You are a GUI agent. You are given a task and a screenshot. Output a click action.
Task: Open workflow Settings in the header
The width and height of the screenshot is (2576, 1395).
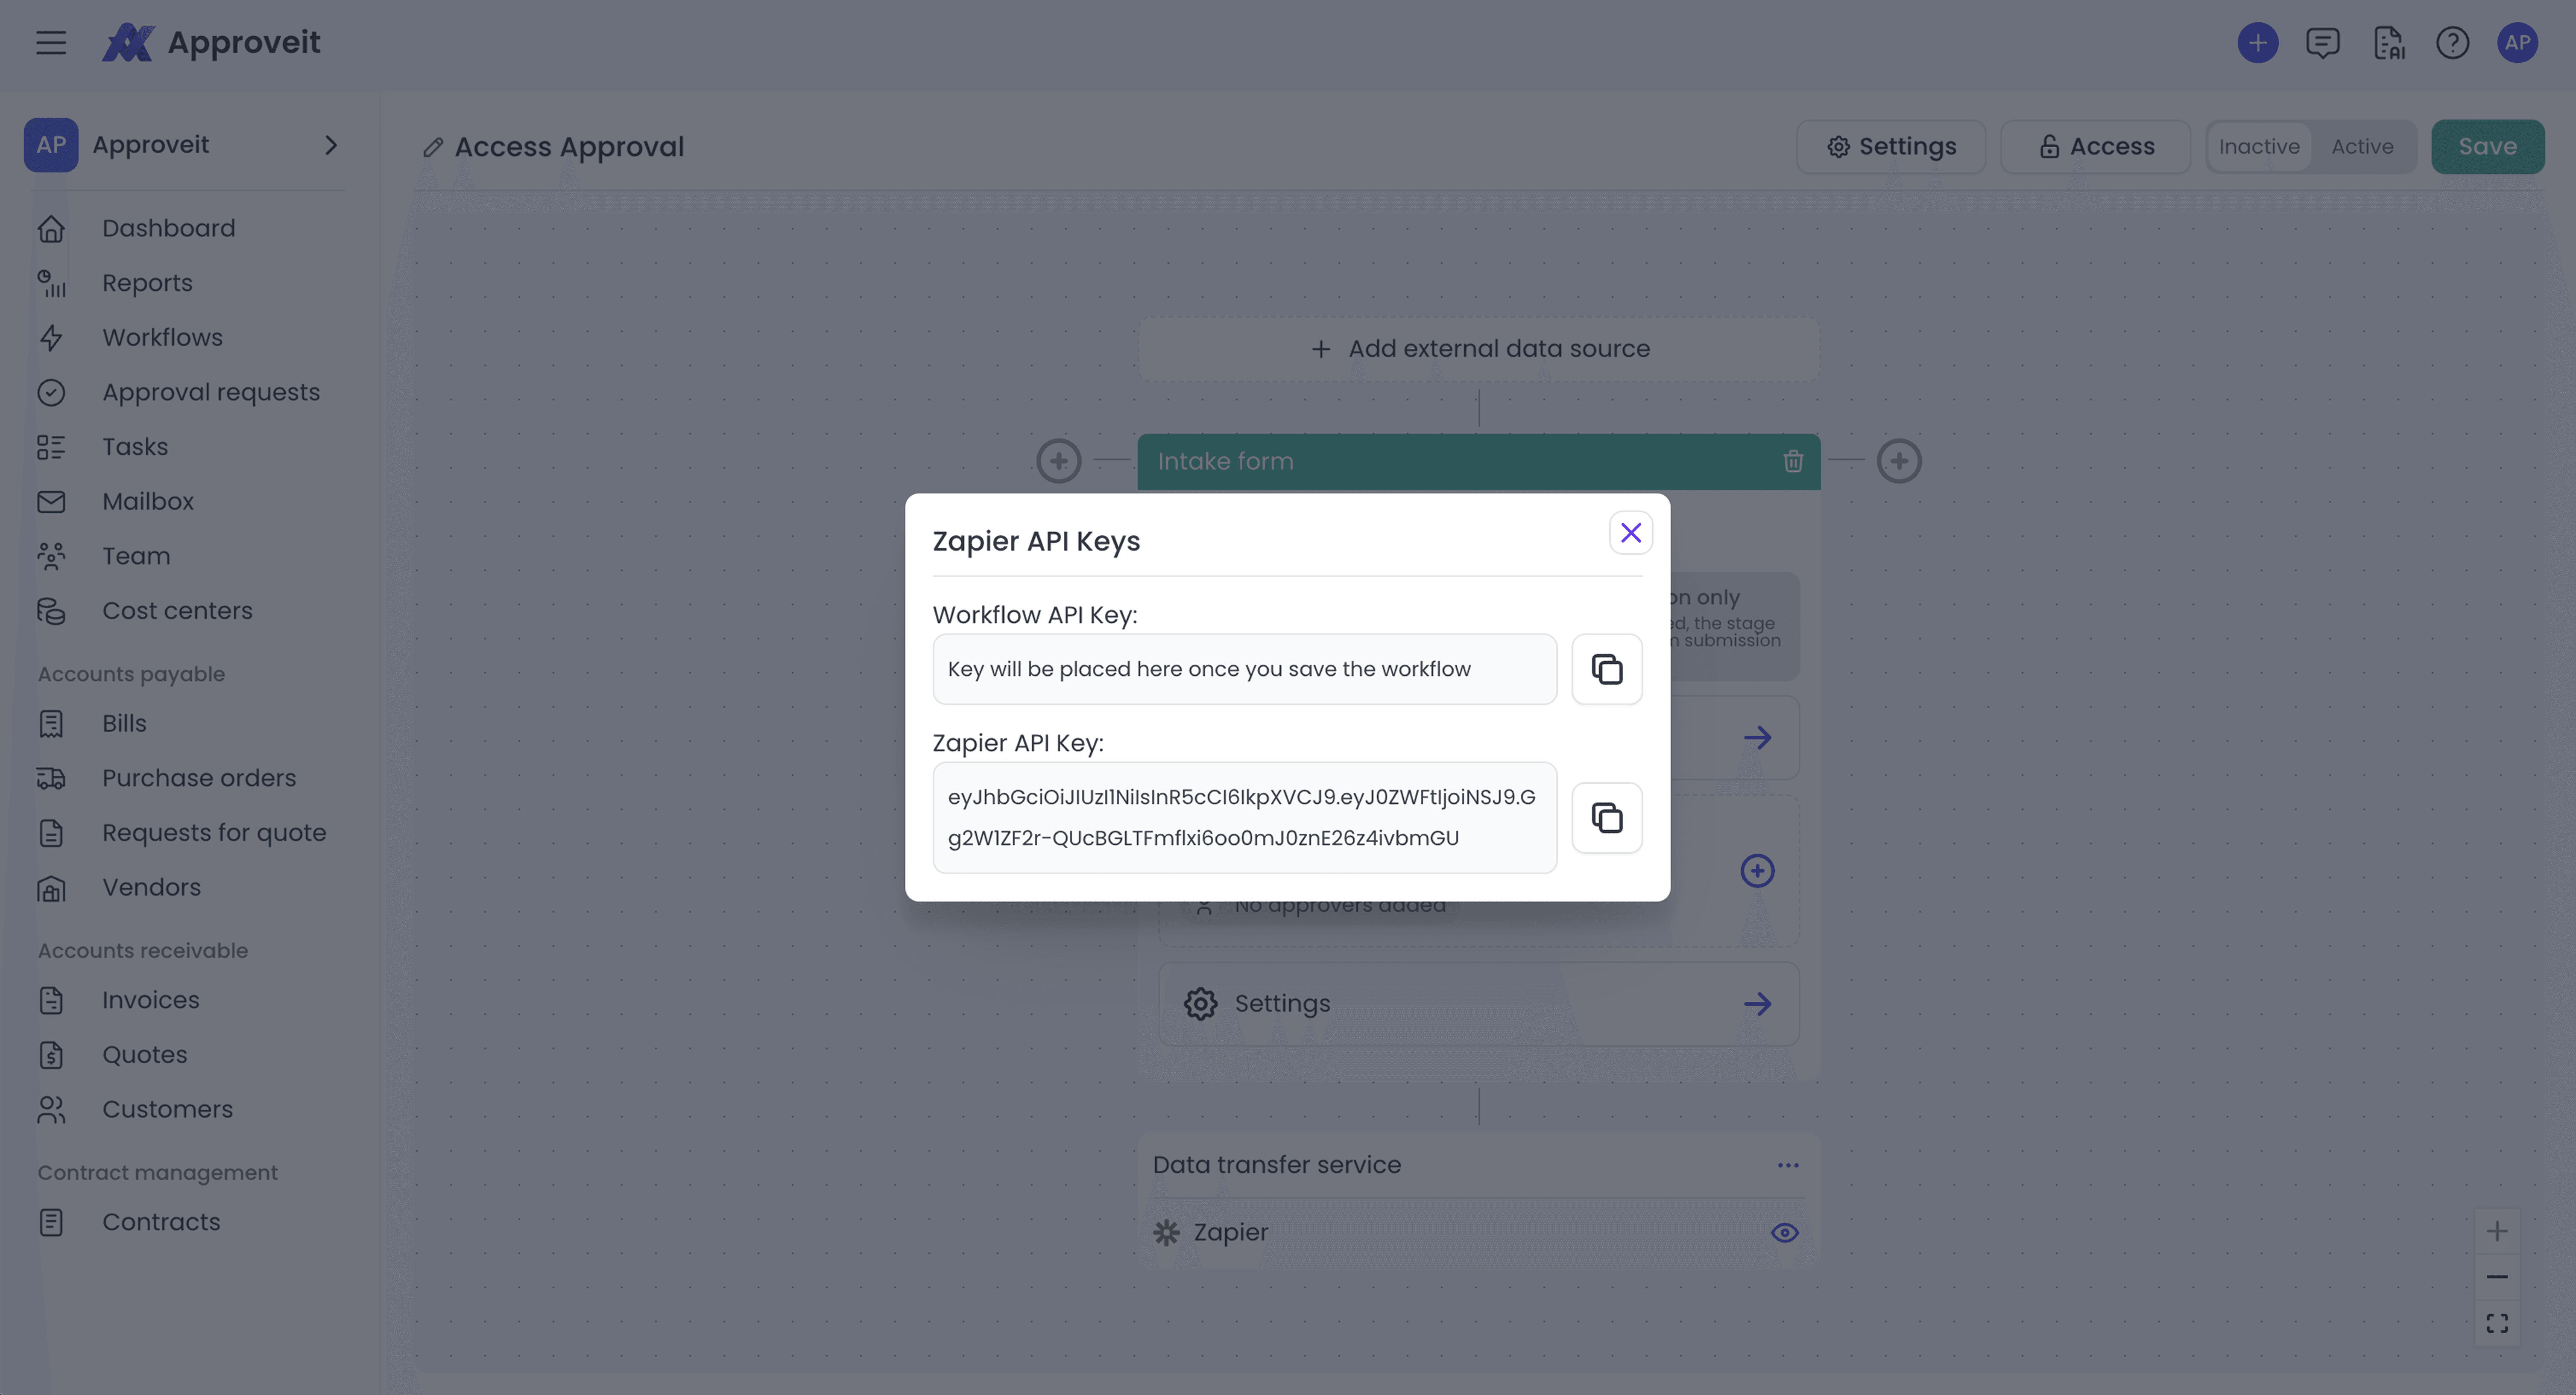pos(1890,147)
